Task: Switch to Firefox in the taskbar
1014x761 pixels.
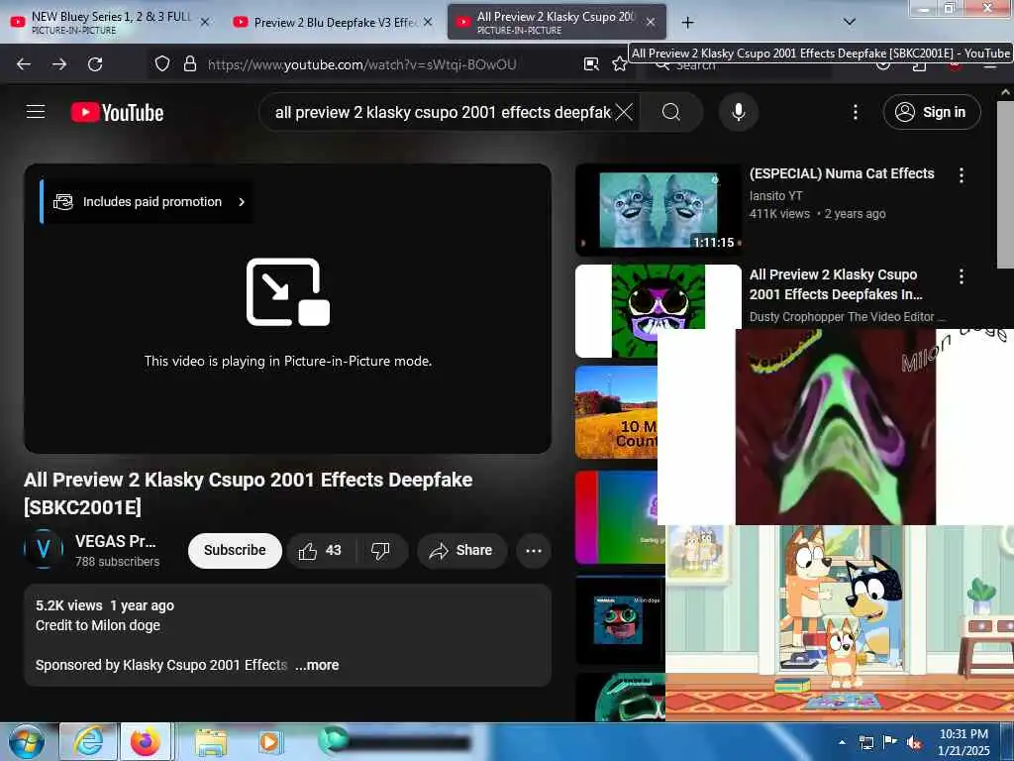Action: point(146,741)
